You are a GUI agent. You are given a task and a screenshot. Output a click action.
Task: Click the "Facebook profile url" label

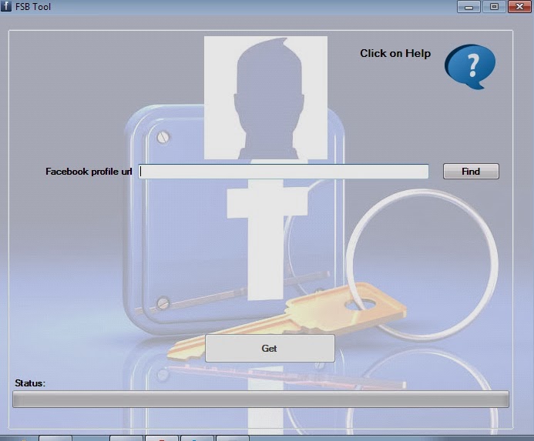[x=89, y=172]
